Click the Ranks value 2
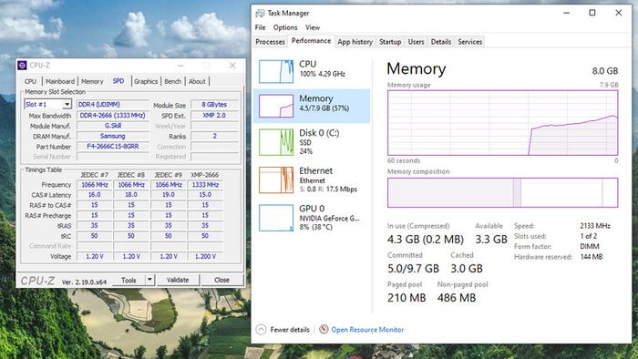 pyautogui.click(x=214, y=136)
